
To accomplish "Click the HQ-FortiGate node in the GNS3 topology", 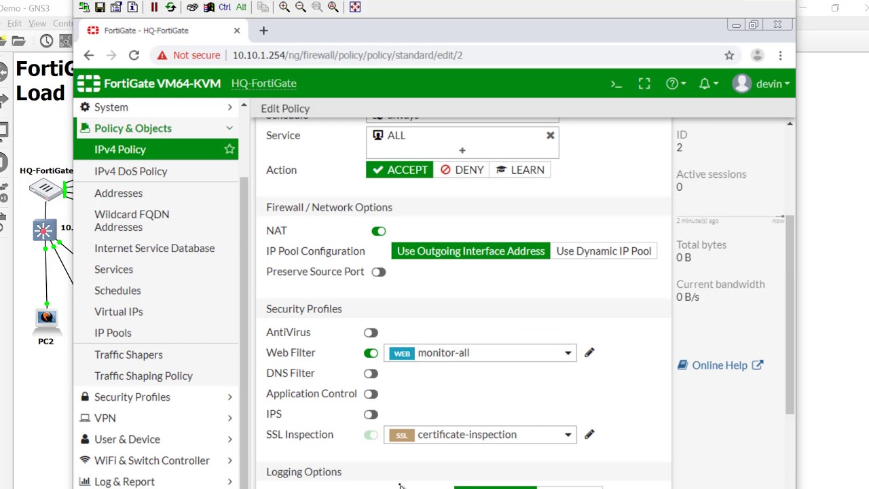I will pos(45,189).
